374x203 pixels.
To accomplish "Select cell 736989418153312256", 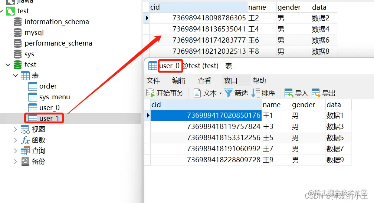I will tap(206, 138).
